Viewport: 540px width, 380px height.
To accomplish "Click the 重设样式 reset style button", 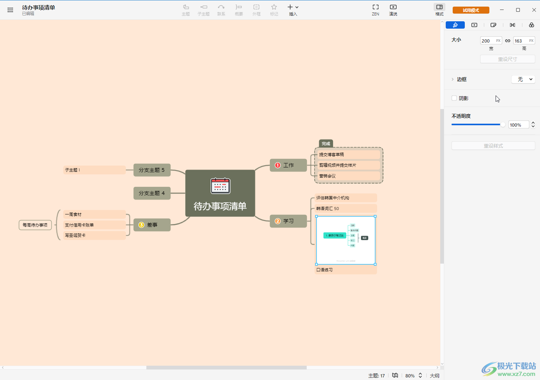I will pos(493,146).
